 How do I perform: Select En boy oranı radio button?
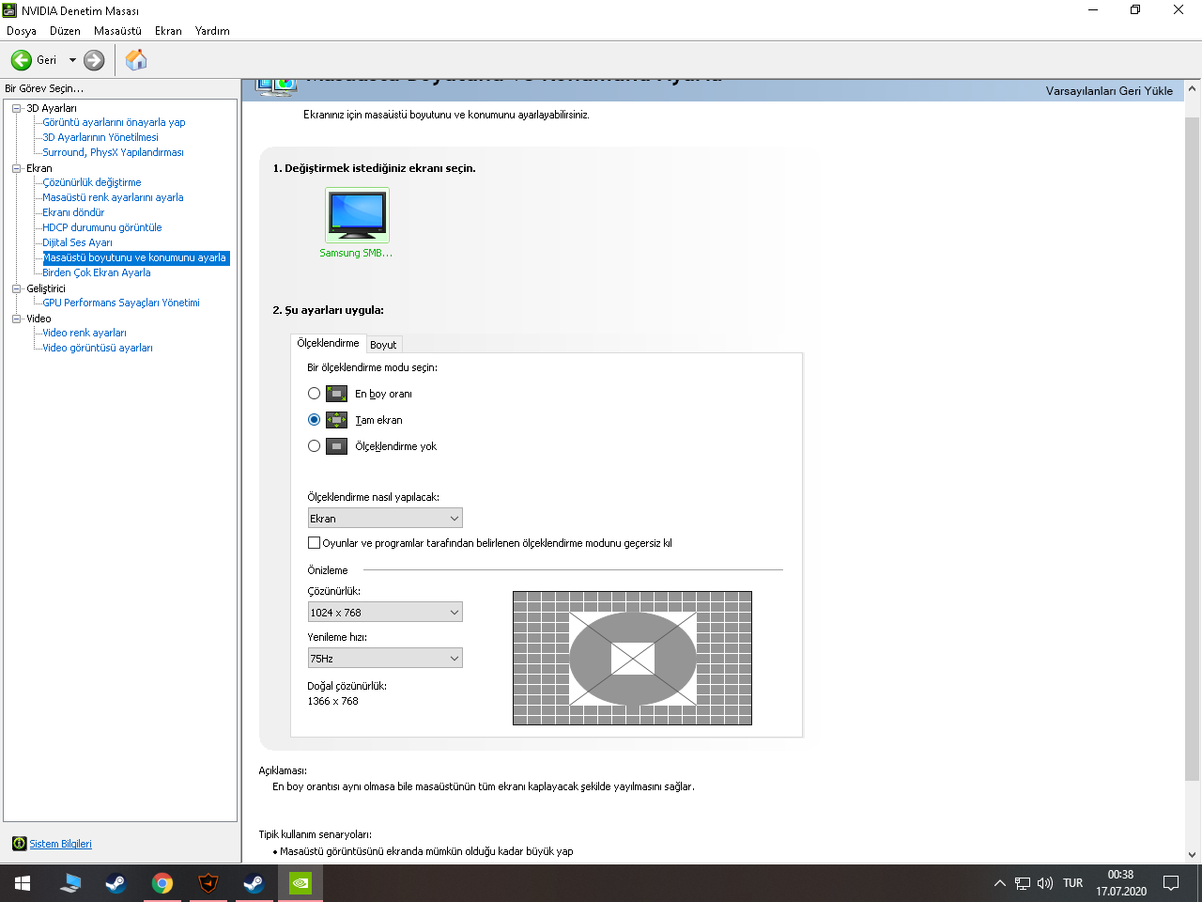314,394
